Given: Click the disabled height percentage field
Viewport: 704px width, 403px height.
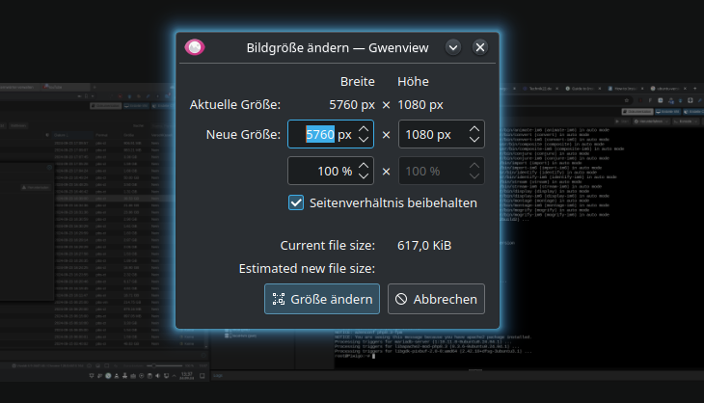Looking at the screenshot, I should tap(442, 171).
